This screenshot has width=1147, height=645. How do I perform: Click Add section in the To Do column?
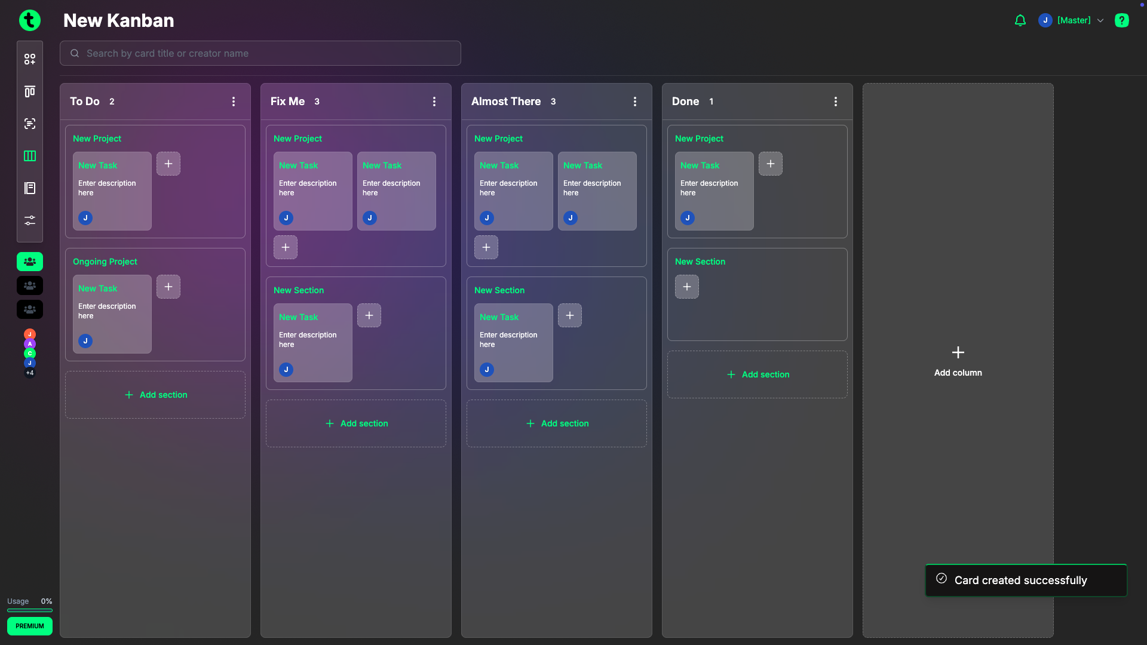(155, 395)
